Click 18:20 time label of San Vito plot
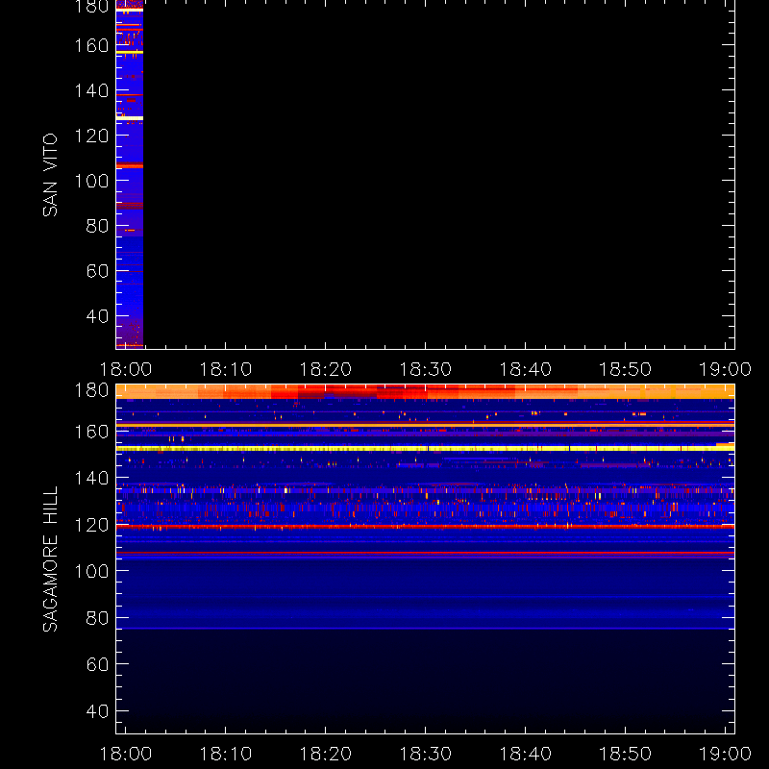Screen dimensions: 769x769 point(326,369)
